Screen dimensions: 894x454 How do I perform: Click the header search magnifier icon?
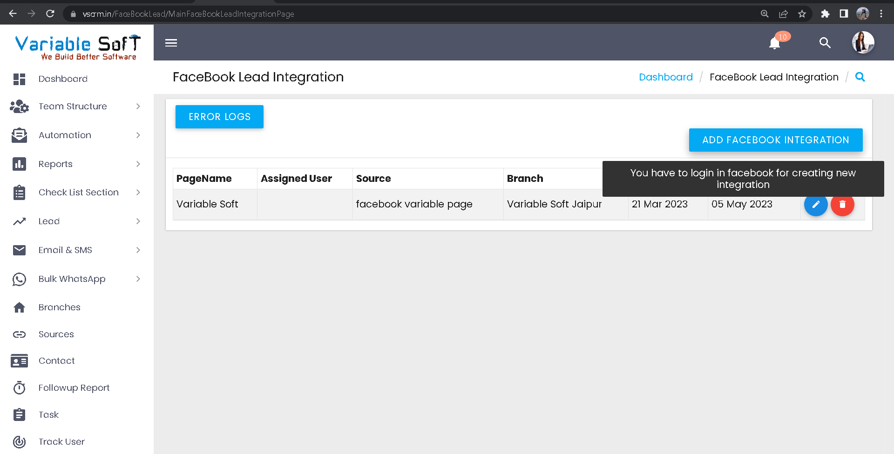[825, 43]
